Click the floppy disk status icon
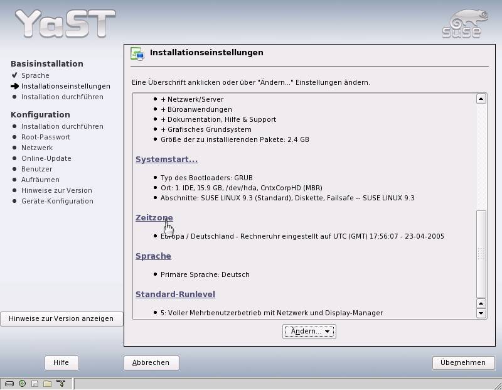 35,384
